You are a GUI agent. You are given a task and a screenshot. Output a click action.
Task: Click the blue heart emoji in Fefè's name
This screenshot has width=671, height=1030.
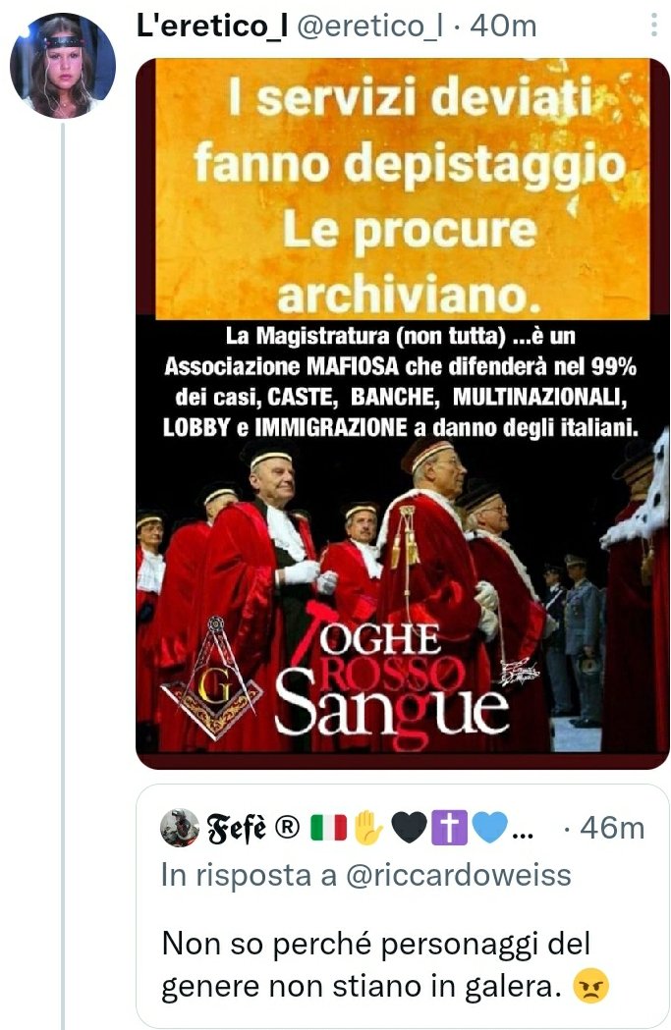pos(490,828)
